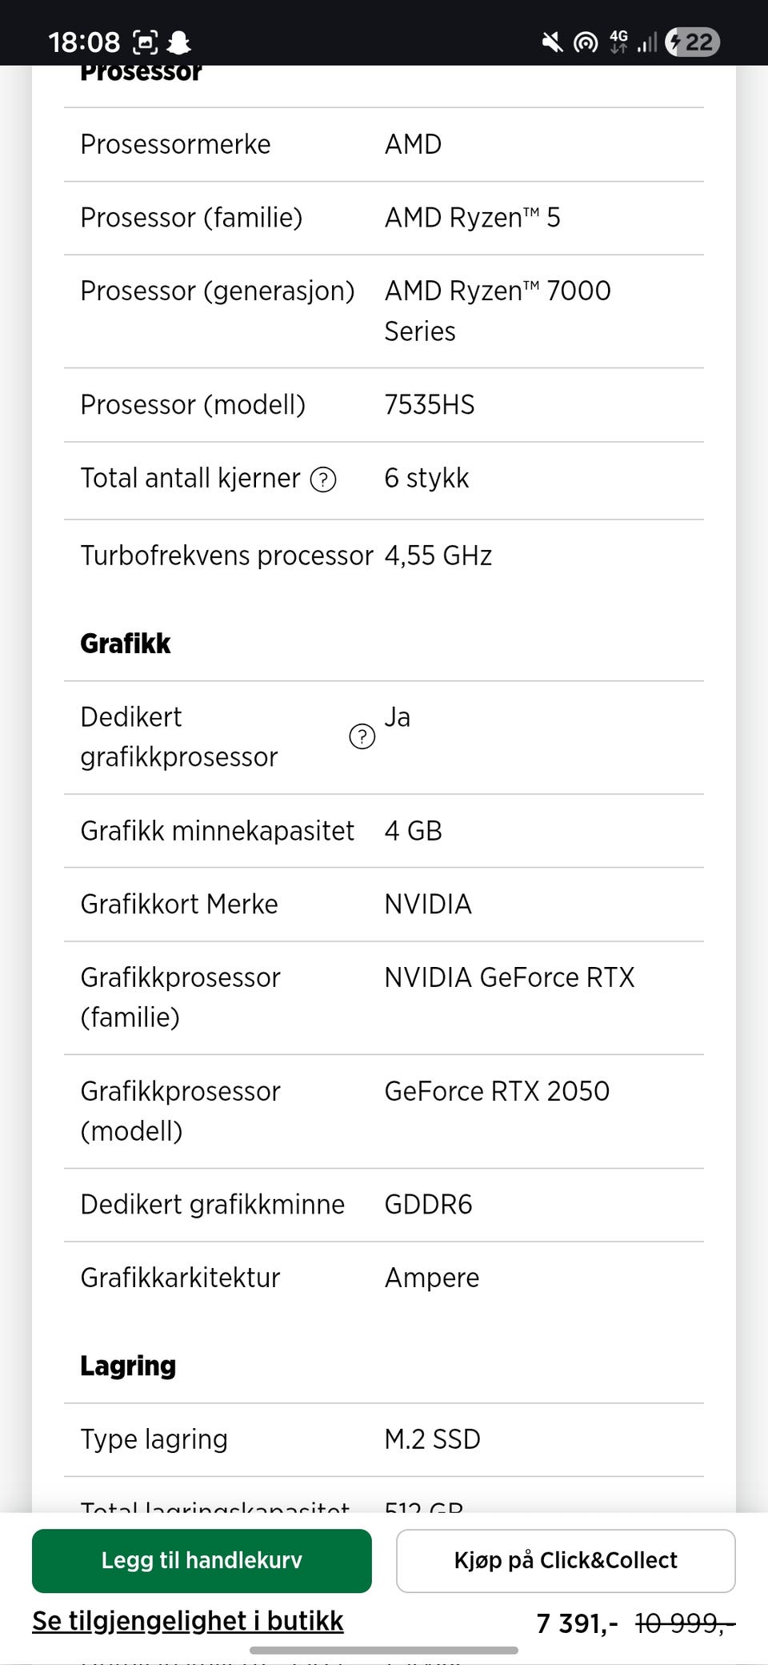768x1665 pixels.
Task: Tap the crossed-out price 10 999,-
Action: pos(684,1623)
